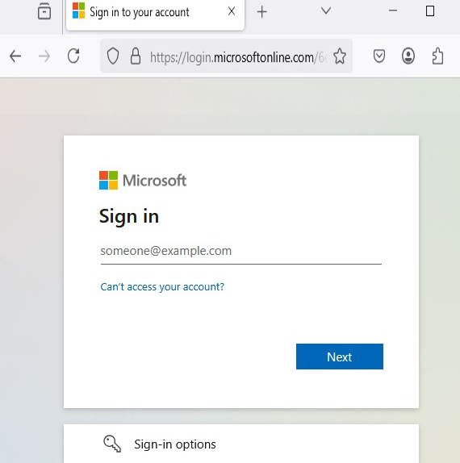Go back with the back arrow
Viewport: 460px width, 463px height.
point(15,56)
